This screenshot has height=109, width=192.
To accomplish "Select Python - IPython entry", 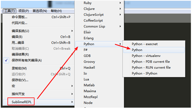I will (144, 73).
